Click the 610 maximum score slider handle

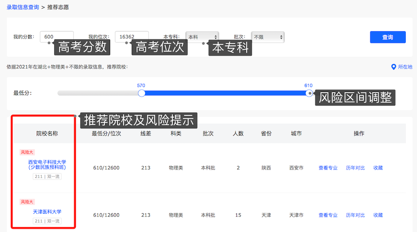pos(309,93)
